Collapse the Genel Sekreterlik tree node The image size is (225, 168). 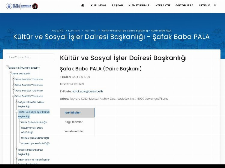pos(10,73)
